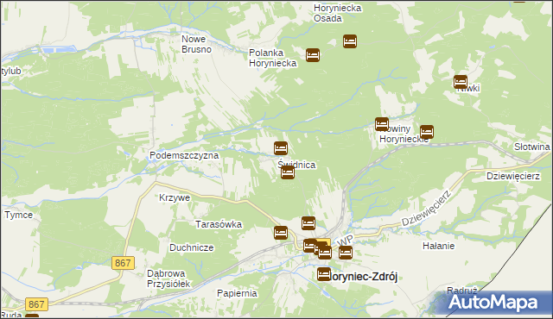Click the Dąbrowa Przysiółek label
This screenshot has height=319, width=553.
click(x=168, y=278)
